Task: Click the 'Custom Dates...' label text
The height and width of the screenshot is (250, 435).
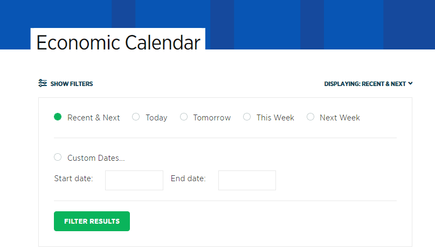Action: click(x=96, y=158)
